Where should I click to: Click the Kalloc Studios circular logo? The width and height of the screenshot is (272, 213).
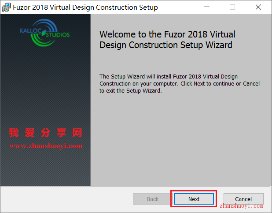pos(44,33)
